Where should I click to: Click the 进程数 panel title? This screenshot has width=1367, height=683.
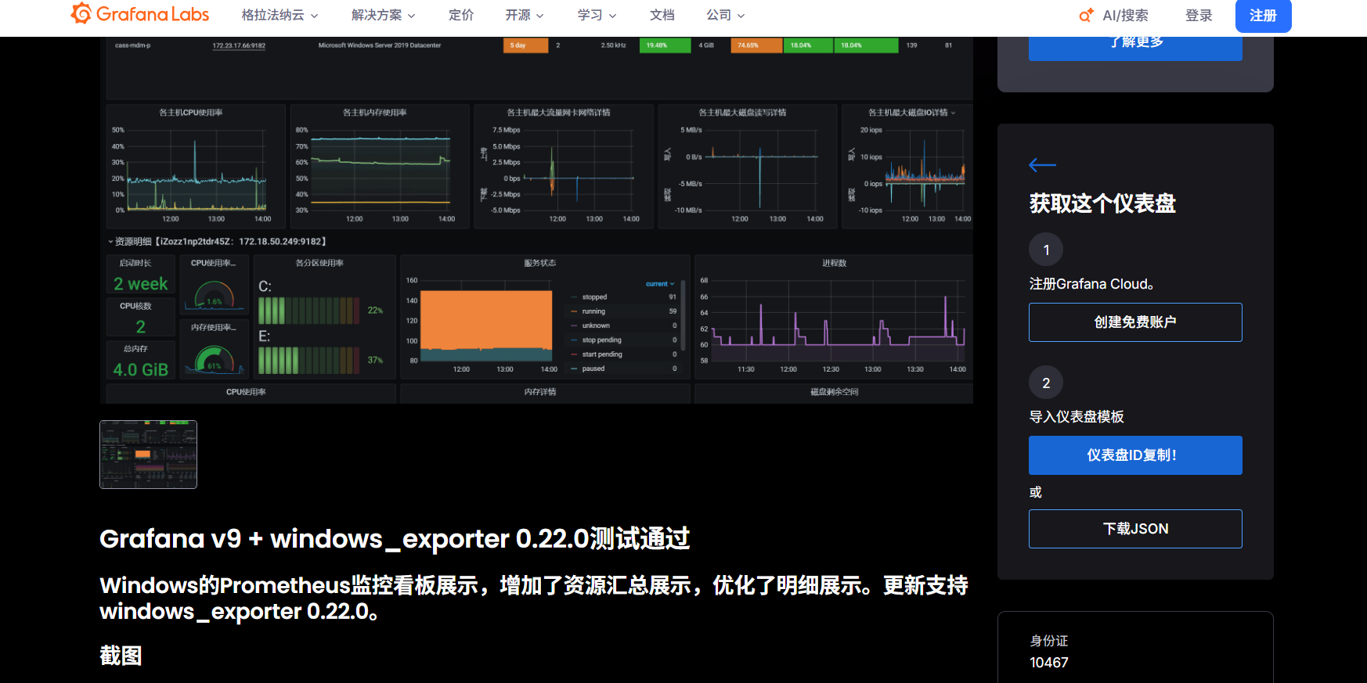[835, 263]
